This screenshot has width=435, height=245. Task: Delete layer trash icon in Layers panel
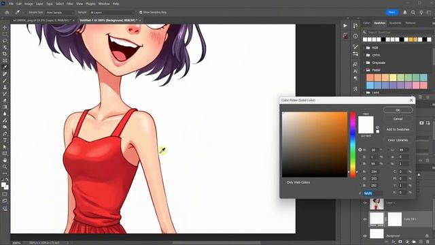pos(428,242)
